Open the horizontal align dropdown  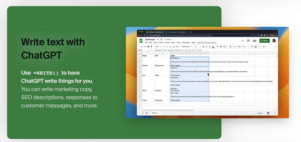coord(231,47)
